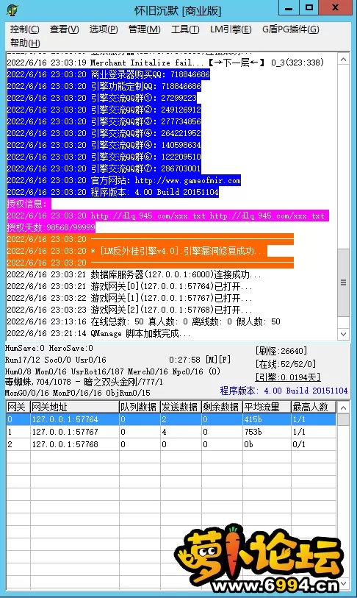Click the 剩余数据 column header
Screen dimensions: 357x598
(222, 407)
